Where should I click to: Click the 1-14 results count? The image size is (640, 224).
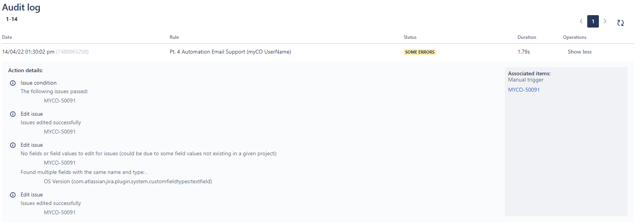tap(12, 19)
